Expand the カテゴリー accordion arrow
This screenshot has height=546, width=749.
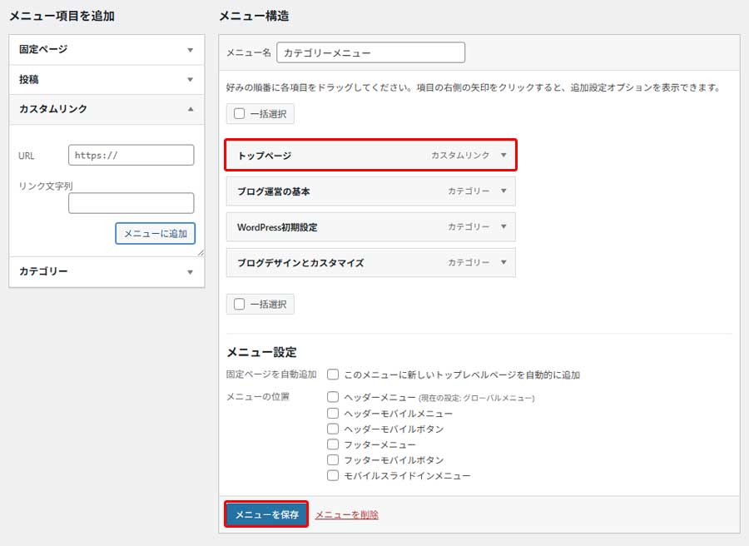pos(190,272)
